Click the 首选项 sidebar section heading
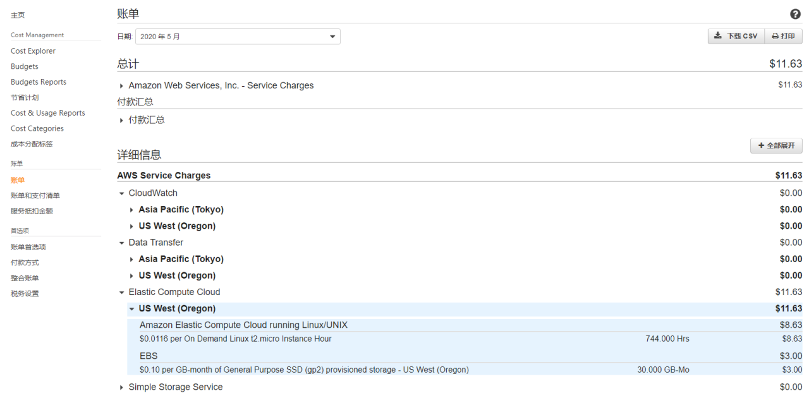This screenshot has width=809, height=398. click(x=20, y=231)
